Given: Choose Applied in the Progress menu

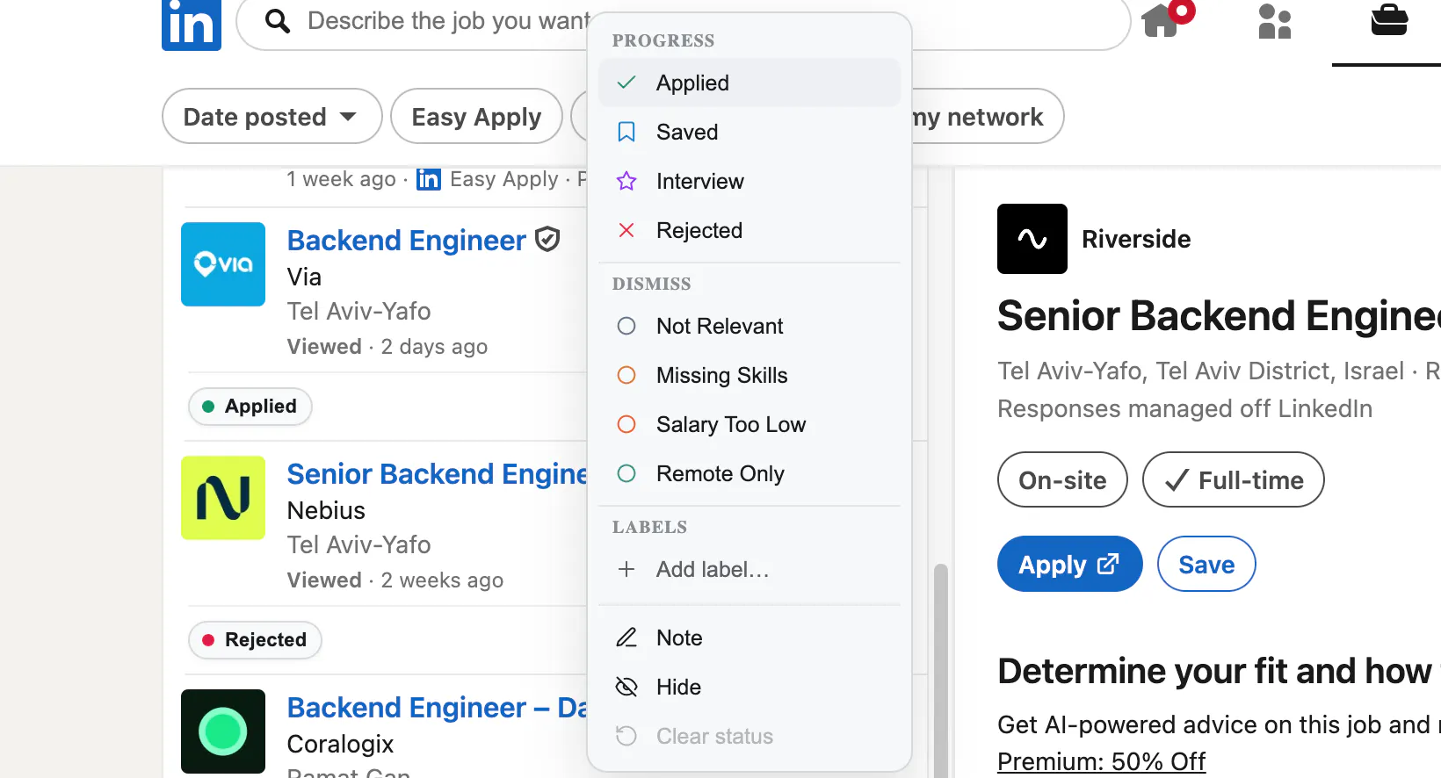Looking at the screenshot, I should 749,83.
